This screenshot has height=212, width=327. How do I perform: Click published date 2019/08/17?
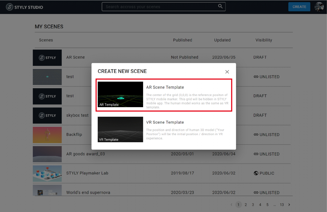(182, 173)
